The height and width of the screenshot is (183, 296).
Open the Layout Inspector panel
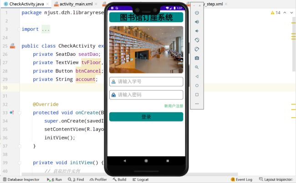(275, 179)
